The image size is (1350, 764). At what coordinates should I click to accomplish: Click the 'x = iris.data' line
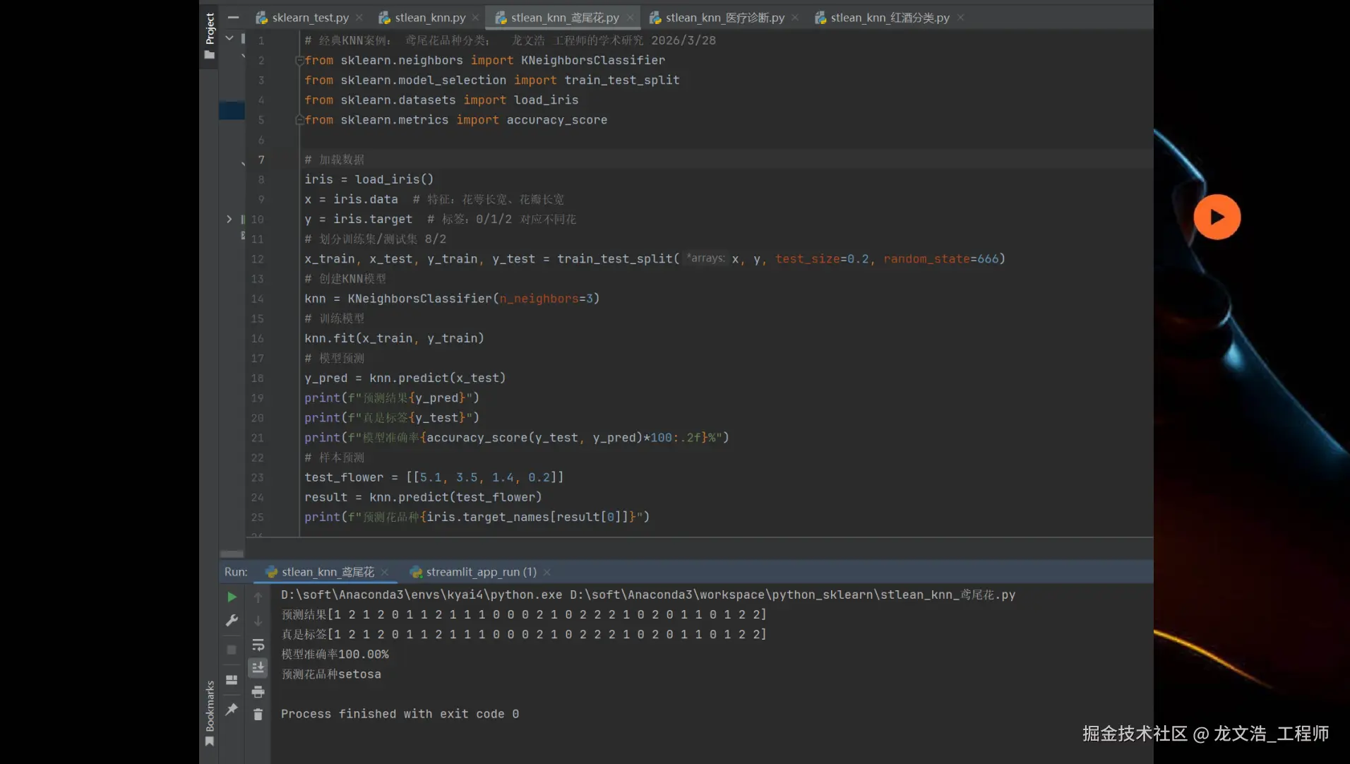pyautogui.click(x=351, y=199)
